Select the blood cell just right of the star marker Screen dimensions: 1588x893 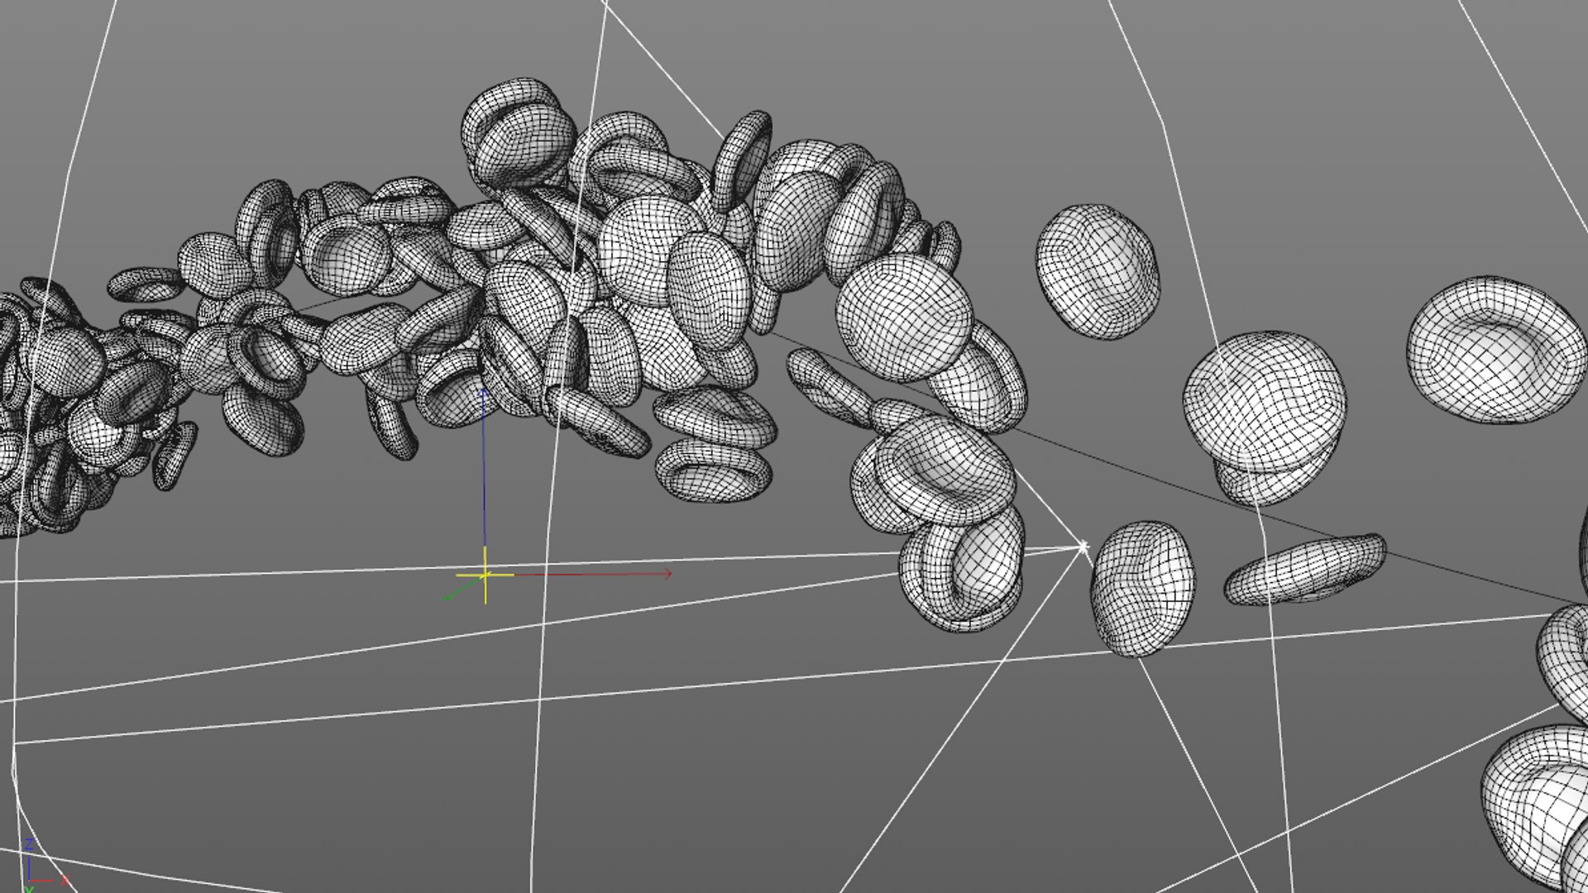point(1142,588)
